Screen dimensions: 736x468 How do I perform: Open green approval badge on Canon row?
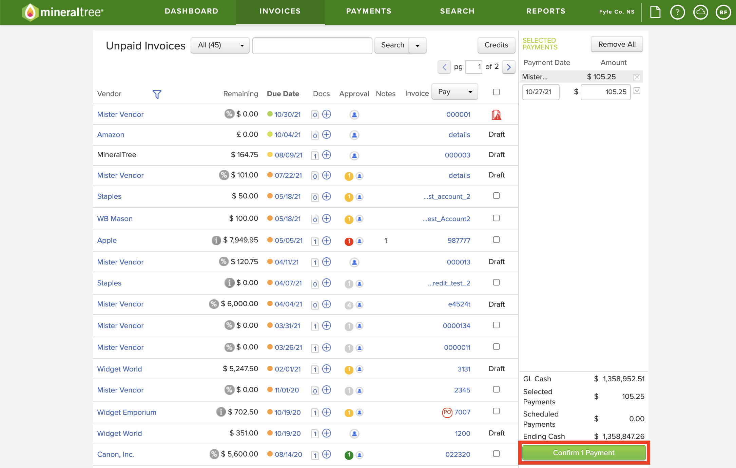coord(349,455)
